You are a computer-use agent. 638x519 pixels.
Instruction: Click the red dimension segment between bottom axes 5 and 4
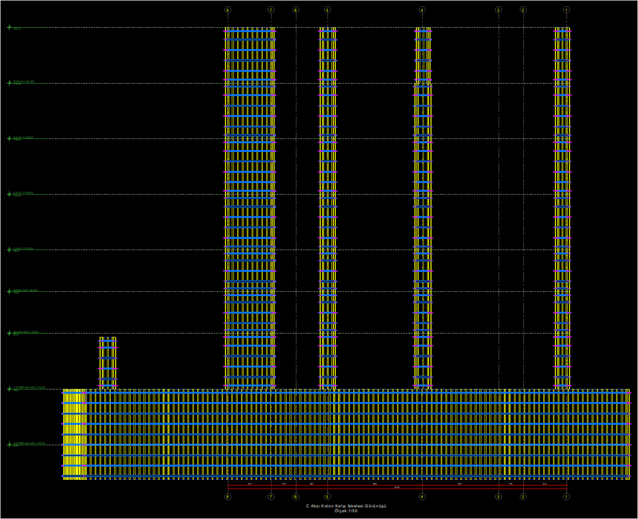(x=374, y=485)
